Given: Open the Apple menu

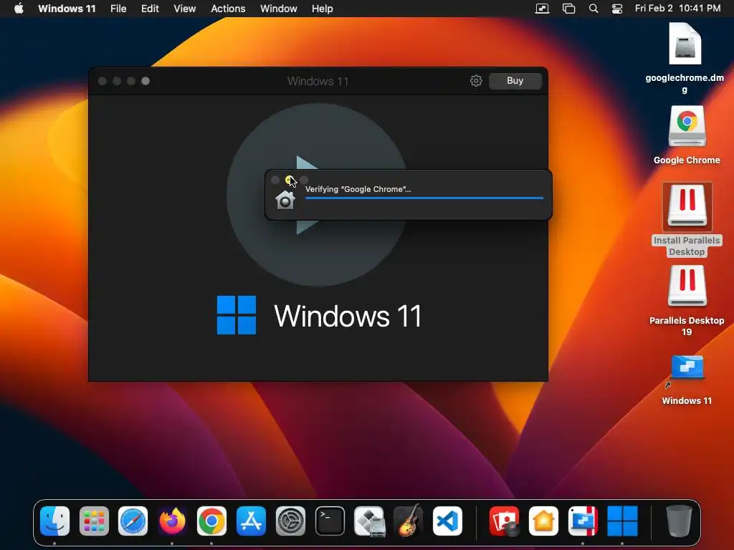Looking at the screenshot, I should tap(19, 9).
